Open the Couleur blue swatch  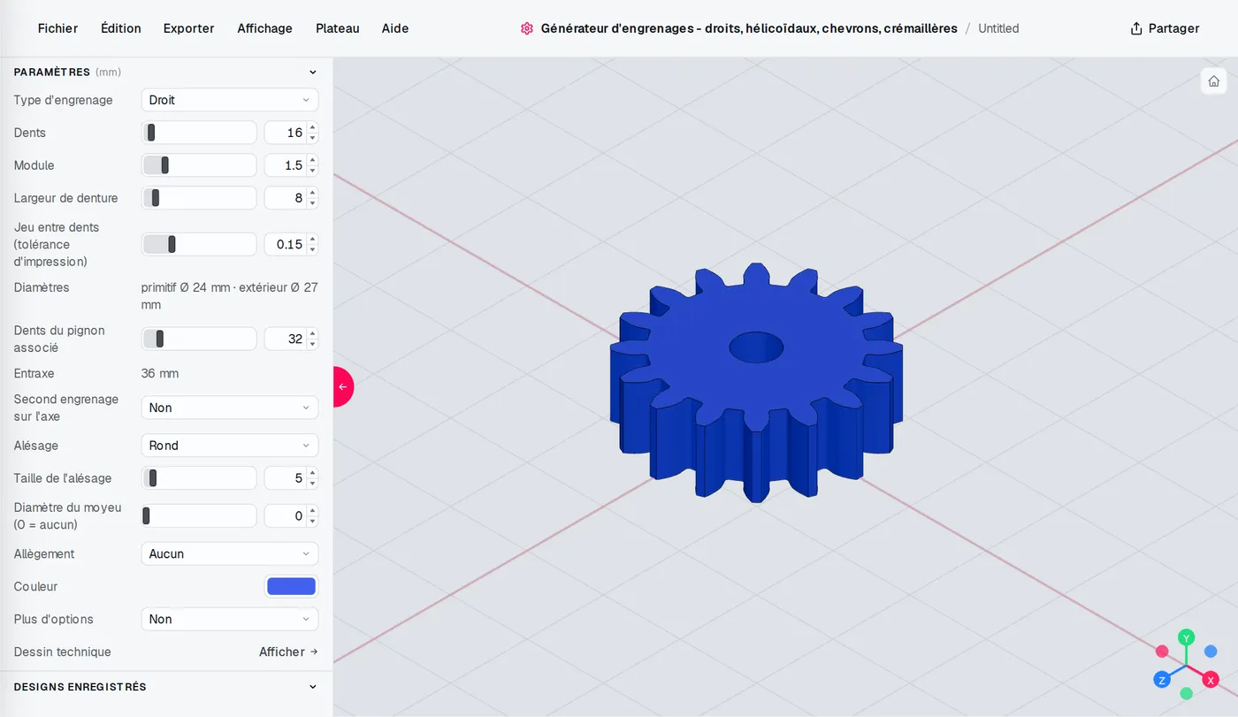click(x=291, y=587)
